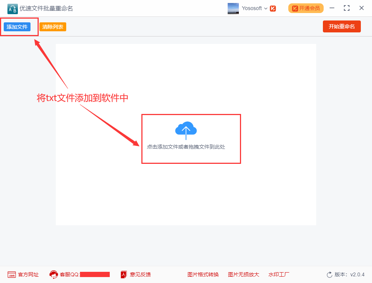This screenshot has width=372, height=283.
Task: Open the 图片无损放大 link
Action: click(x=243, y=275)
